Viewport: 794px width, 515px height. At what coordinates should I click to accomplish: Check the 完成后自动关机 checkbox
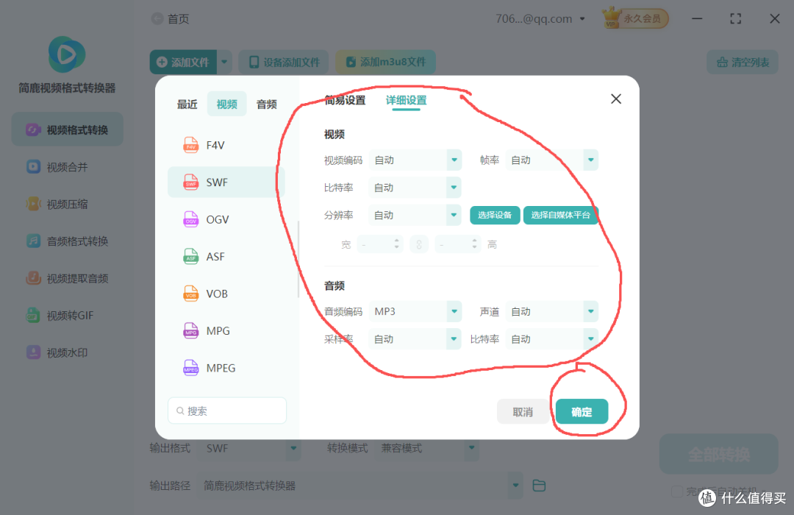click(x=677, y=491)
